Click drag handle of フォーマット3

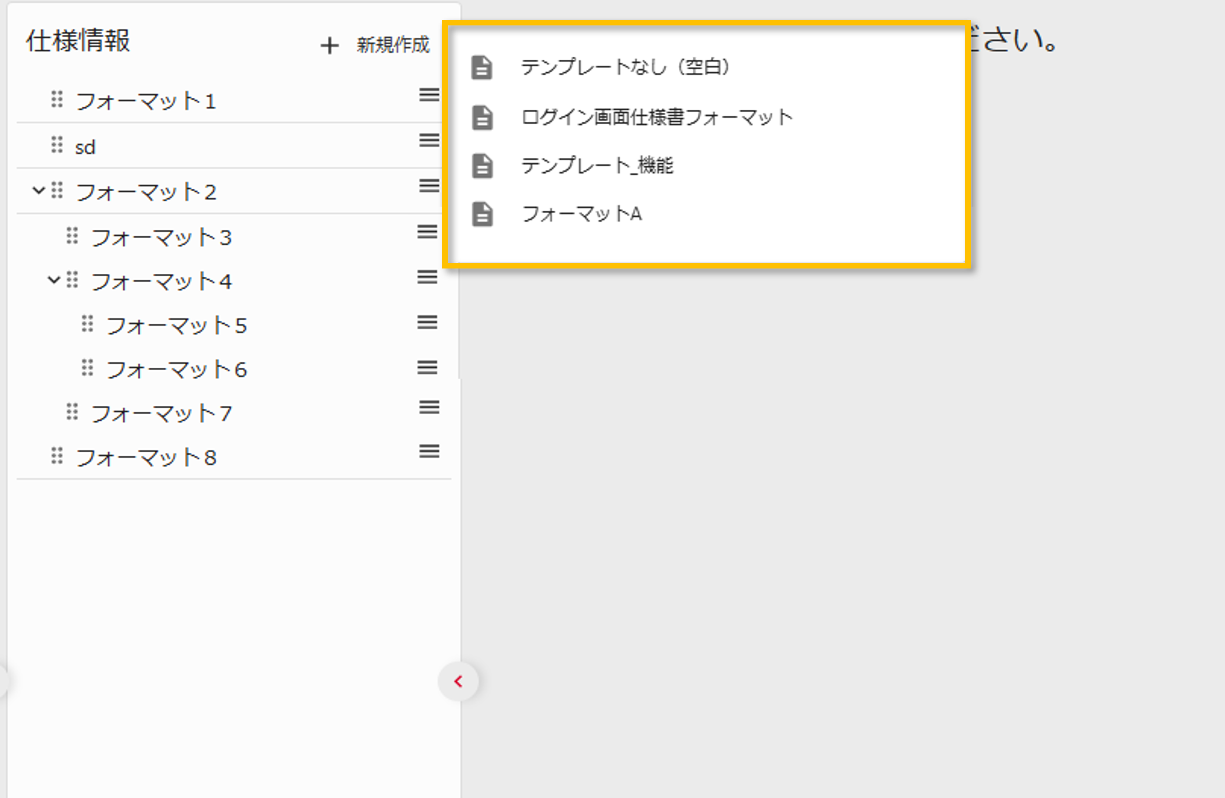point(72,236)
